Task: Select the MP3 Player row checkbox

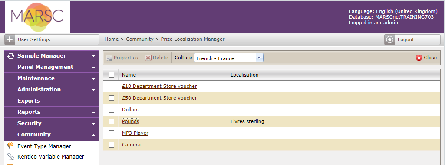Action: click(112, 133)
